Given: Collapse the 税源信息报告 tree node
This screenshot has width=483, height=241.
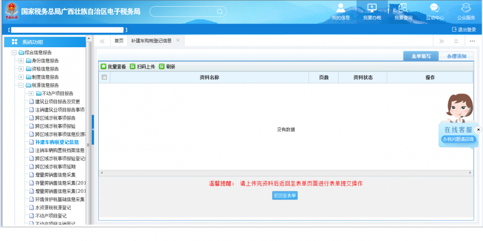Looking at the screenshot, I should (21, 85).
